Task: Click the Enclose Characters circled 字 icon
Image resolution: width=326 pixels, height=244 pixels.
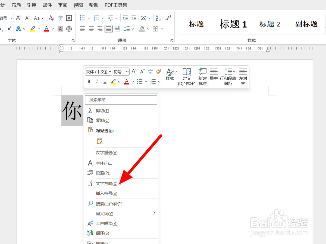Action: 69,29
